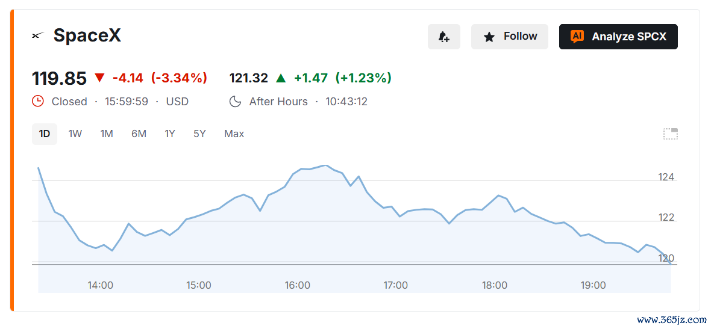Click the After Hours moon icon
Viewport: 711px width, 329px height.
pos(235,102)
